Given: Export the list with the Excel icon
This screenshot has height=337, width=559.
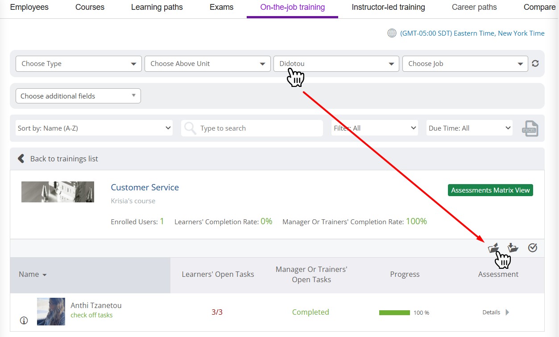Looking at the screenshot, I should click(530, 128).
